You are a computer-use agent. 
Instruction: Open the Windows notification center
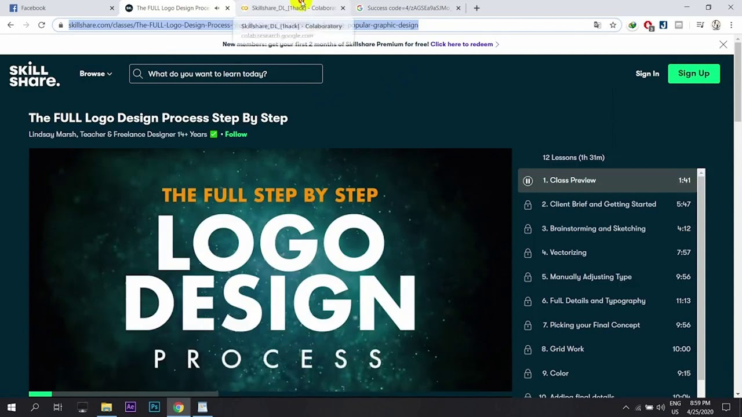(x=726, y=407)
